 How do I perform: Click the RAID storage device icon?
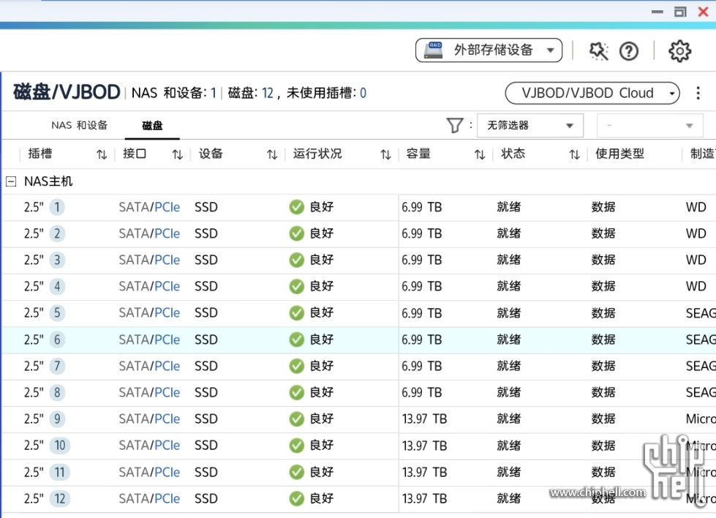[x=434, y=50]
